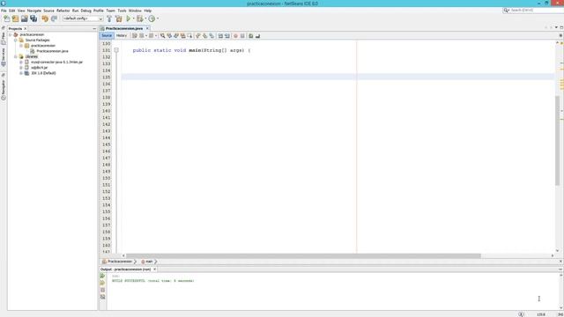The height and width of the screenshot is (317, 564).
Task: Jump to last edit in editor toolbar
Action: pos(135,35)
